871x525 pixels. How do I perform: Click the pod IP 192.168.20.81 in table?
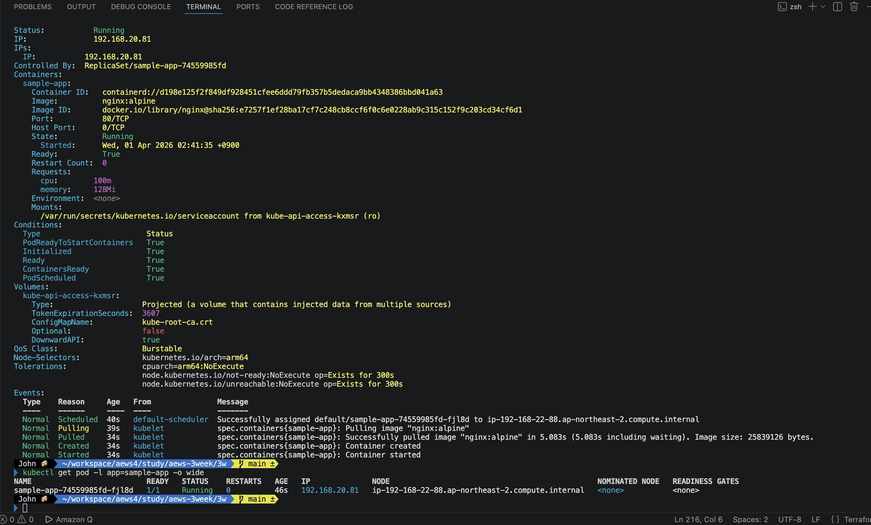pyautogui.click(x=330, y=490)
